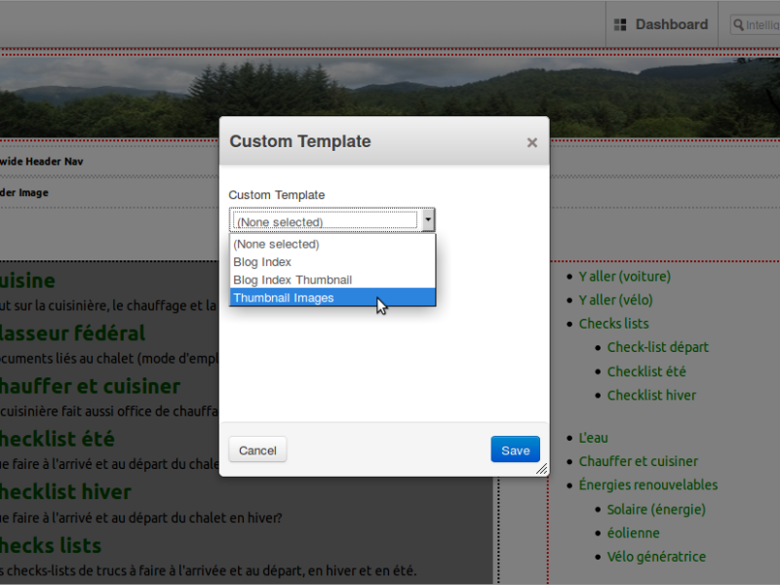The width and height of the screenshot is (780, 585).
Task: Click the search magnifier icon
Action: [x=739, y=24]
